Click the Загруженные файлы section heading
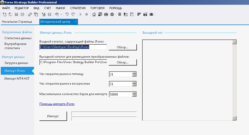 (17, 32)
